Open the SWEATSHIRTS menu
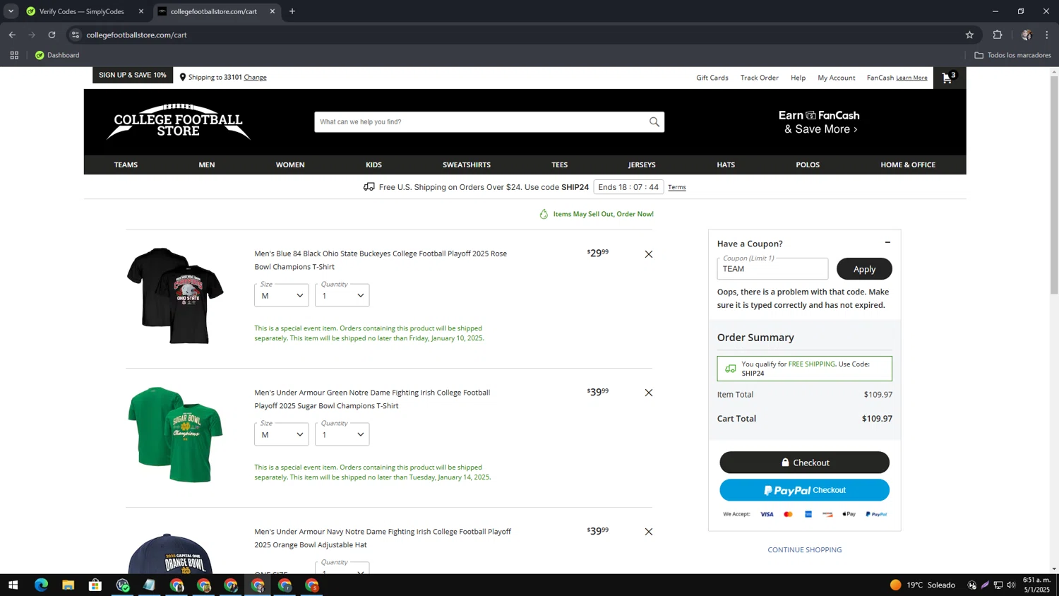Image resolution: width=1059 pixels, height=596 pixels. pyautogui.click(x=467, y=165)
